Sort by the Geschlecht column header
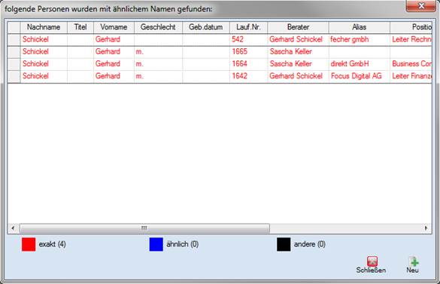Image resolution: width=440 pixels, height=284 pixels. coord(158,27)
